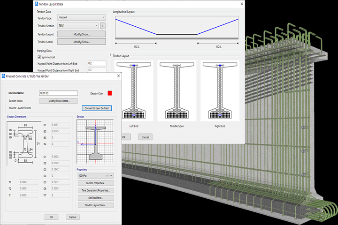Click the longitudinal layout tendon profile diagram
The height and width of the screenshot is (225, 338).
pyautogui.click(x=177, y=28)
